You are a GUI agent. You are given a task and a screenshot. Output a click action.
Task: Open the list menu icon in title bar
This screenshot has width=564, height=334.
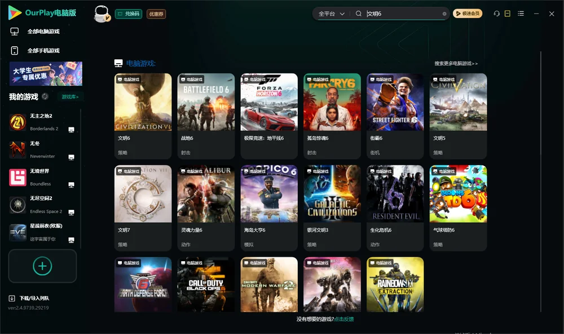point(521,14)
